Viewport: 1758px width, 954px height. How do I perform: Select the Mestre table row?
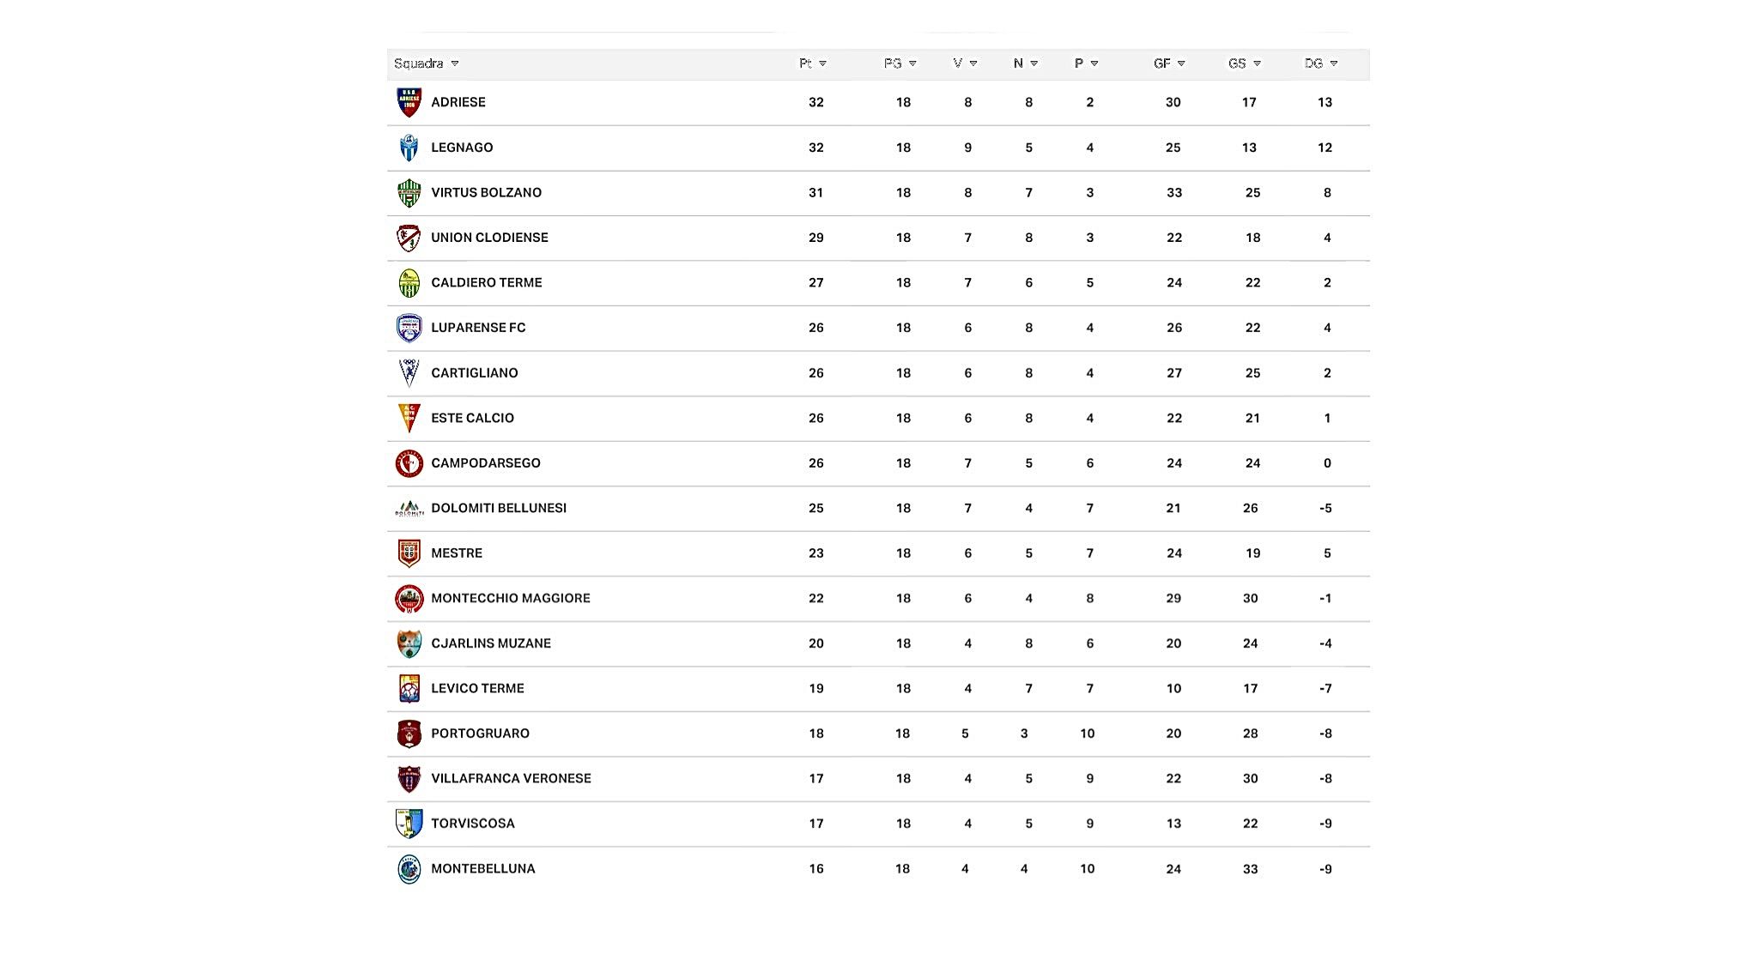(878, 553)
